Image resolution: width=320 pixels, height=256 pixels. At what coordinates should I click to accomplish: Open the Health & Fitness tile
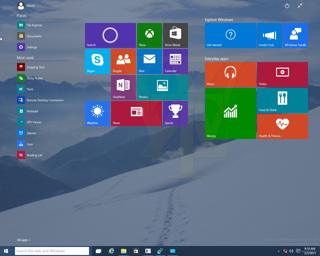pos(282,126)
